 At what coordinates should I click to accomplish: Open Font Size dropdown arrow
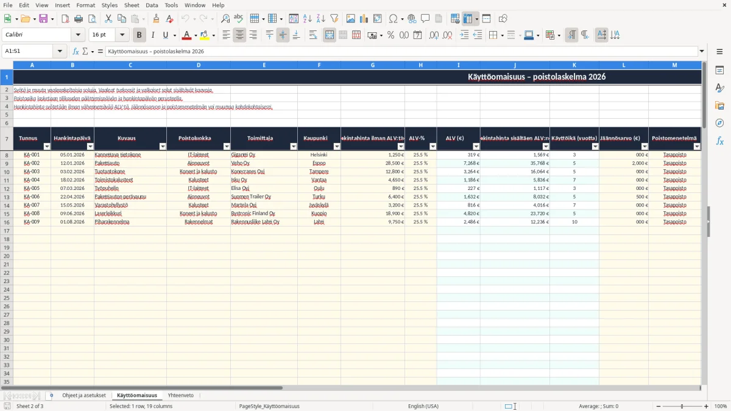tap(122, 35)
